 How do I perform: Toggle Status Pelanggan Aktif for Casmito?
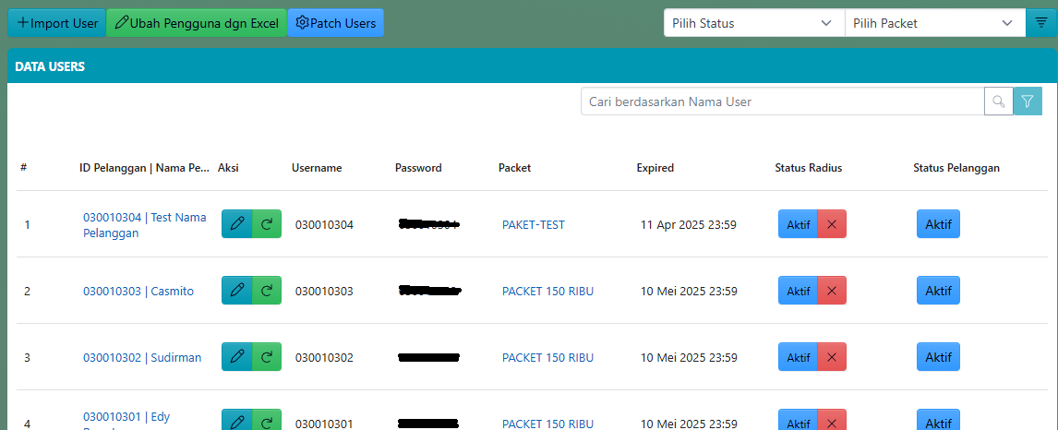click(938, 291)
